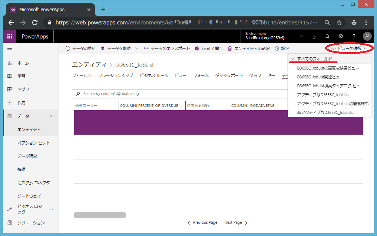The image size is (377, 236).
Task: Open the ビューの選択 view dropdown
Action: point(349,48)
